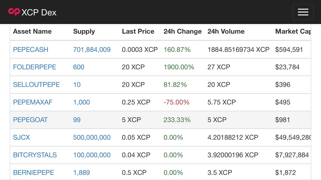Open BITCRYSTALS supply 100,000,000 link
This screenshot has width=321, height=180.
point(92,155)
